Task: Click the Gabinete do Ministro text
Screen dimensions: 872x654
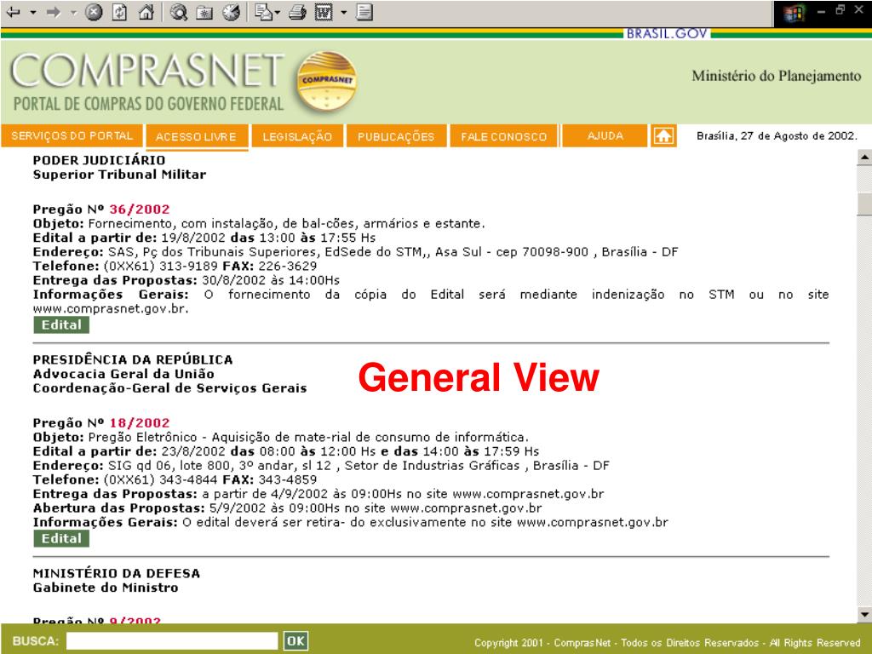Action: click(x=106, y=588)
